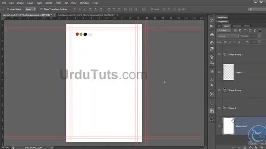
Task: Open Move tool preset picker arrow
Action: pyautogui.click(x=3, y=9)
